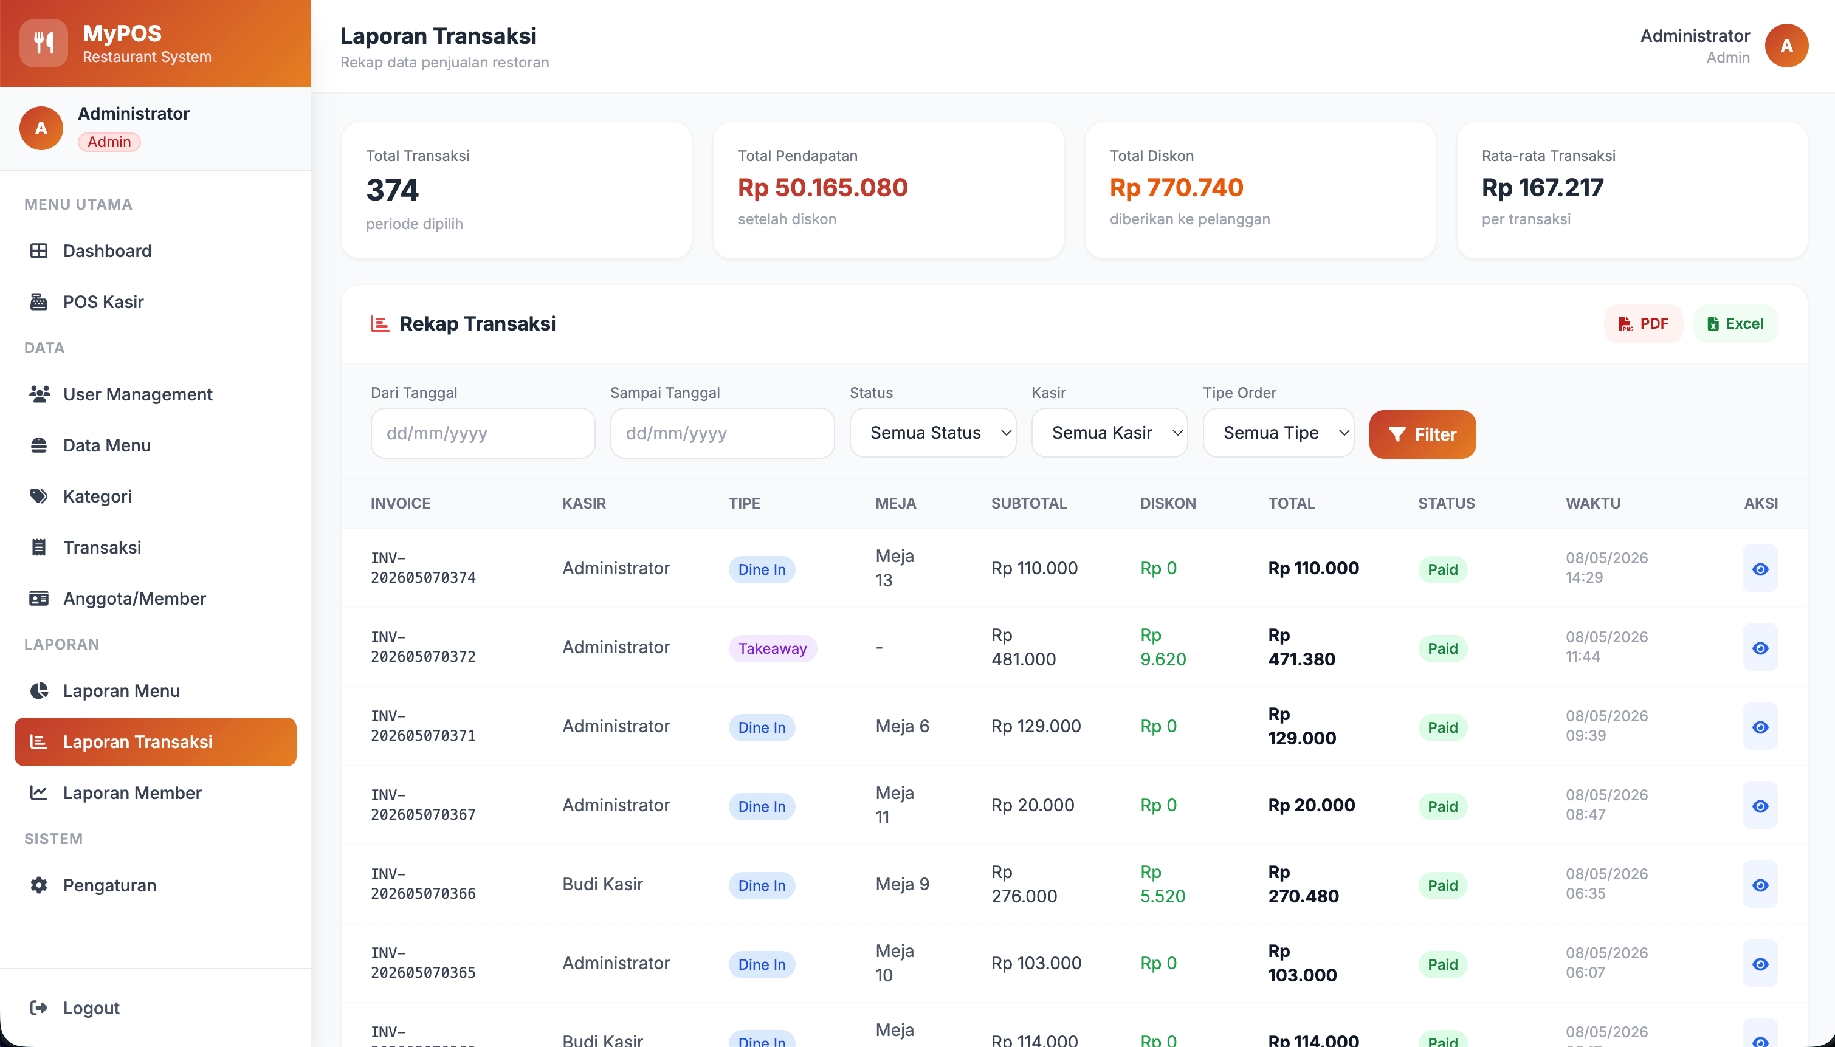Open the Dashboard grid icon
This screenshot has height=1047, width=1835.
pos(39,251)
